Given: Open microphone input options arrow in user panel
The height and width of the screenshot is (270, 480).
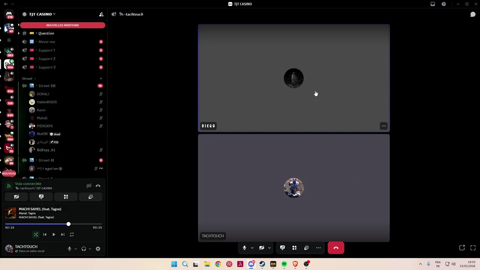Looking at the screenshot, I should coord(75,249).
